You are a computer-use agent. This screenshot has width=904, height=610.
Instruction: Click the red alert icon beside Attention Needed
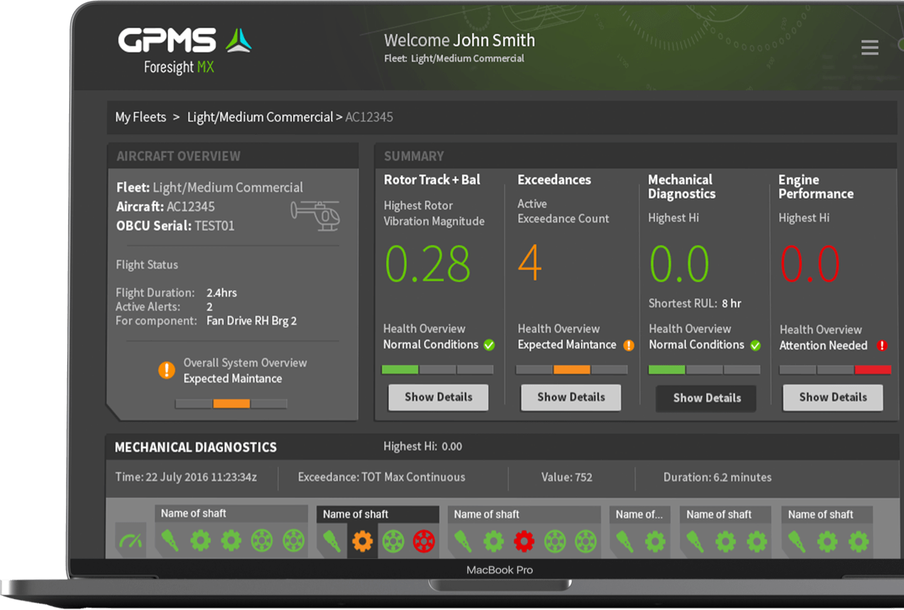click(x=881, y=345)
